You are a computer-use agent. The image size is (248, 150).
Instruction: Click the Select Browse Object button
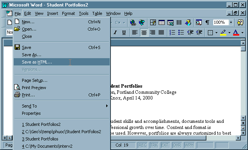point(243,128)
